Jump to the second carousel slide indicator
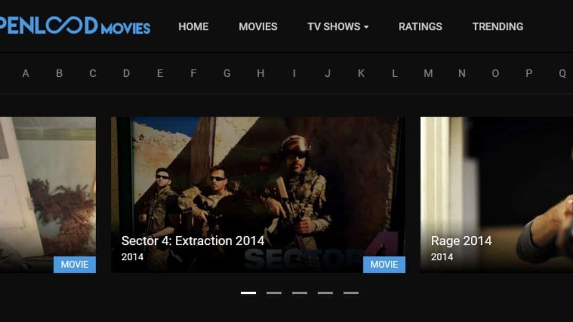573x322 pixels. 274,293
